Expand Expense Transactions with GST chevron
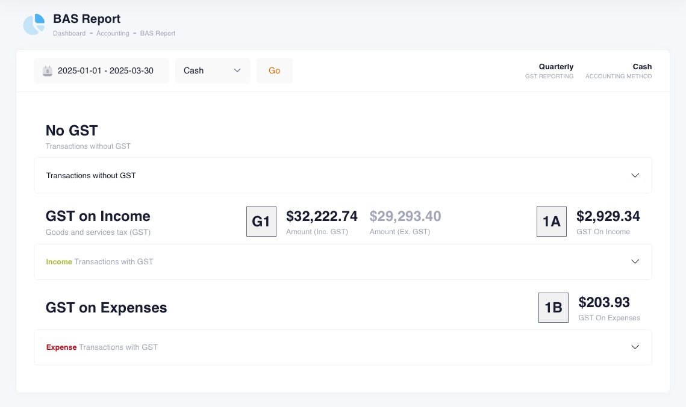 point(635,347)
